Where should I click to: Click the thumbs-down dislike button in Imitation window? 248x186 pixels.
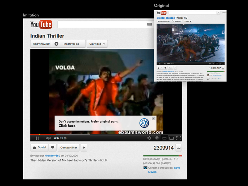pos(52,148)
